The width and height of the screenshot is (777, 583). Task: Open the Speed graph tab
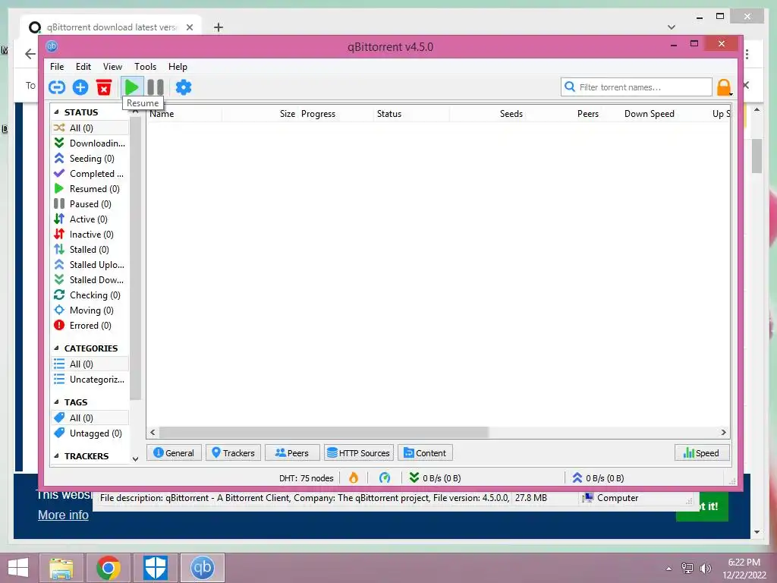coord(702,452)
